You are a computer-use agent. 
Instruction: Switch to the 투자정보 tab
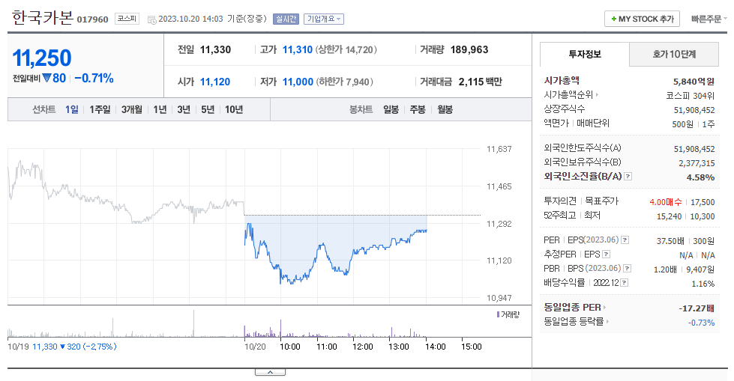584,54
